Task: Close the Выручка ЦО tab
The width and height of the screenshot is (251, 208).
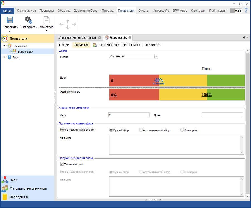Action: tap(130, 38)
